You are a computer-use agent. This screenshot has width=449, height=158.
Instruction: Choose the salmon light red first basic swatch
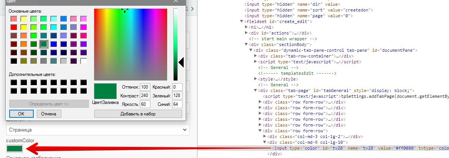(14, 19)
